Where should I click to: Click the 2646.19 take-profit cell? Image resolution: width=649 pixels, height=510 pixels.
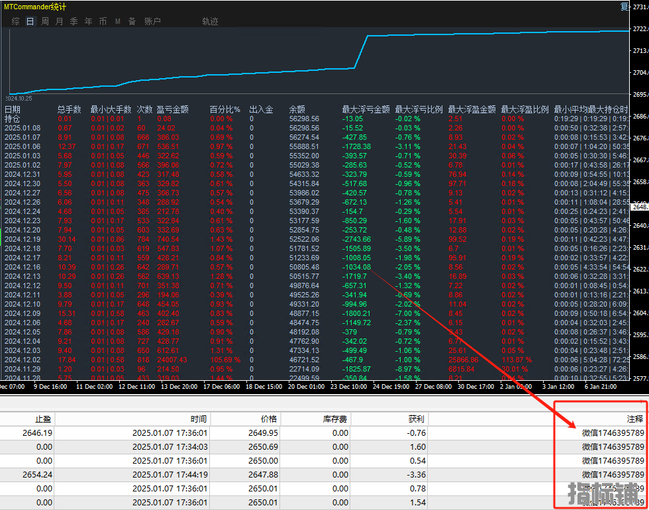click(38, 433)
